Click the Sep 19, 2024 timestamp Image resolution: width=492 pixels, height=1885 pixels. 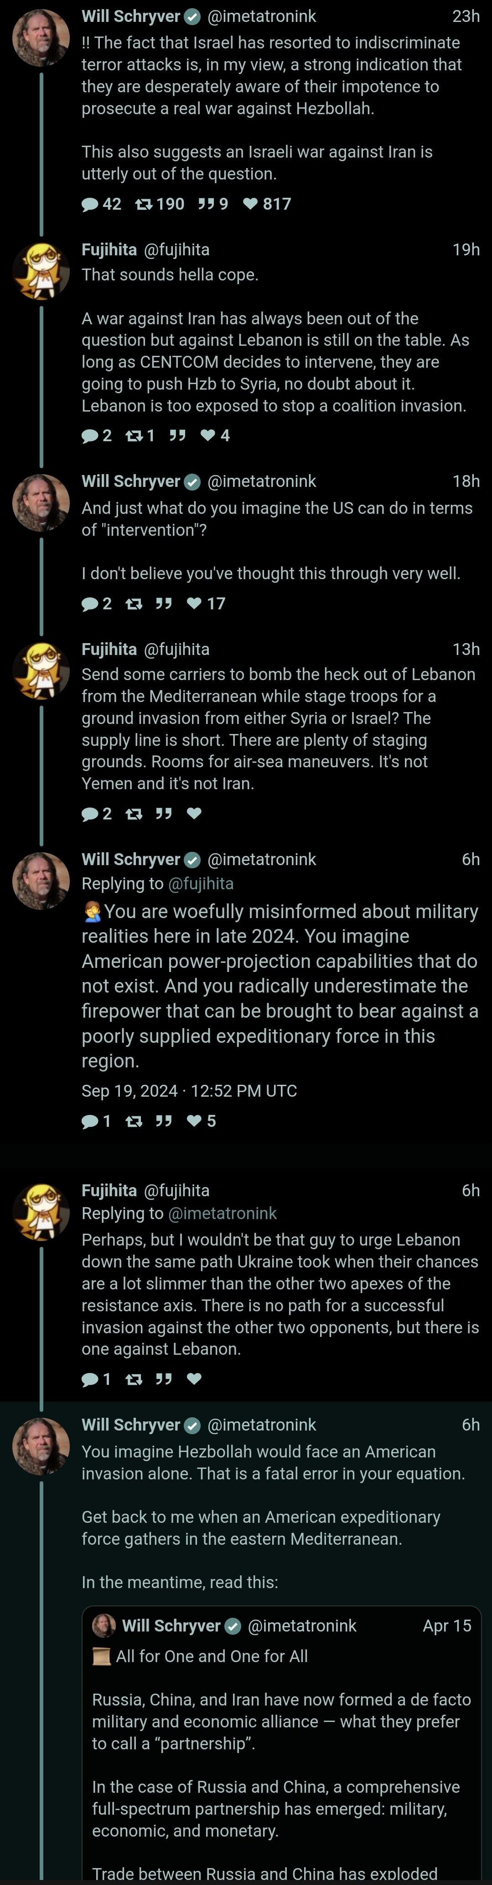pyautogui.click(x=189, y=1091)
